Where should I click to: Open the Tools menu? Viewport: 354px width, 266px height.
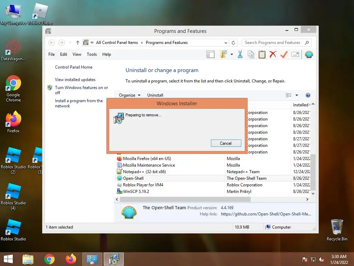click(x=92, y=54)
